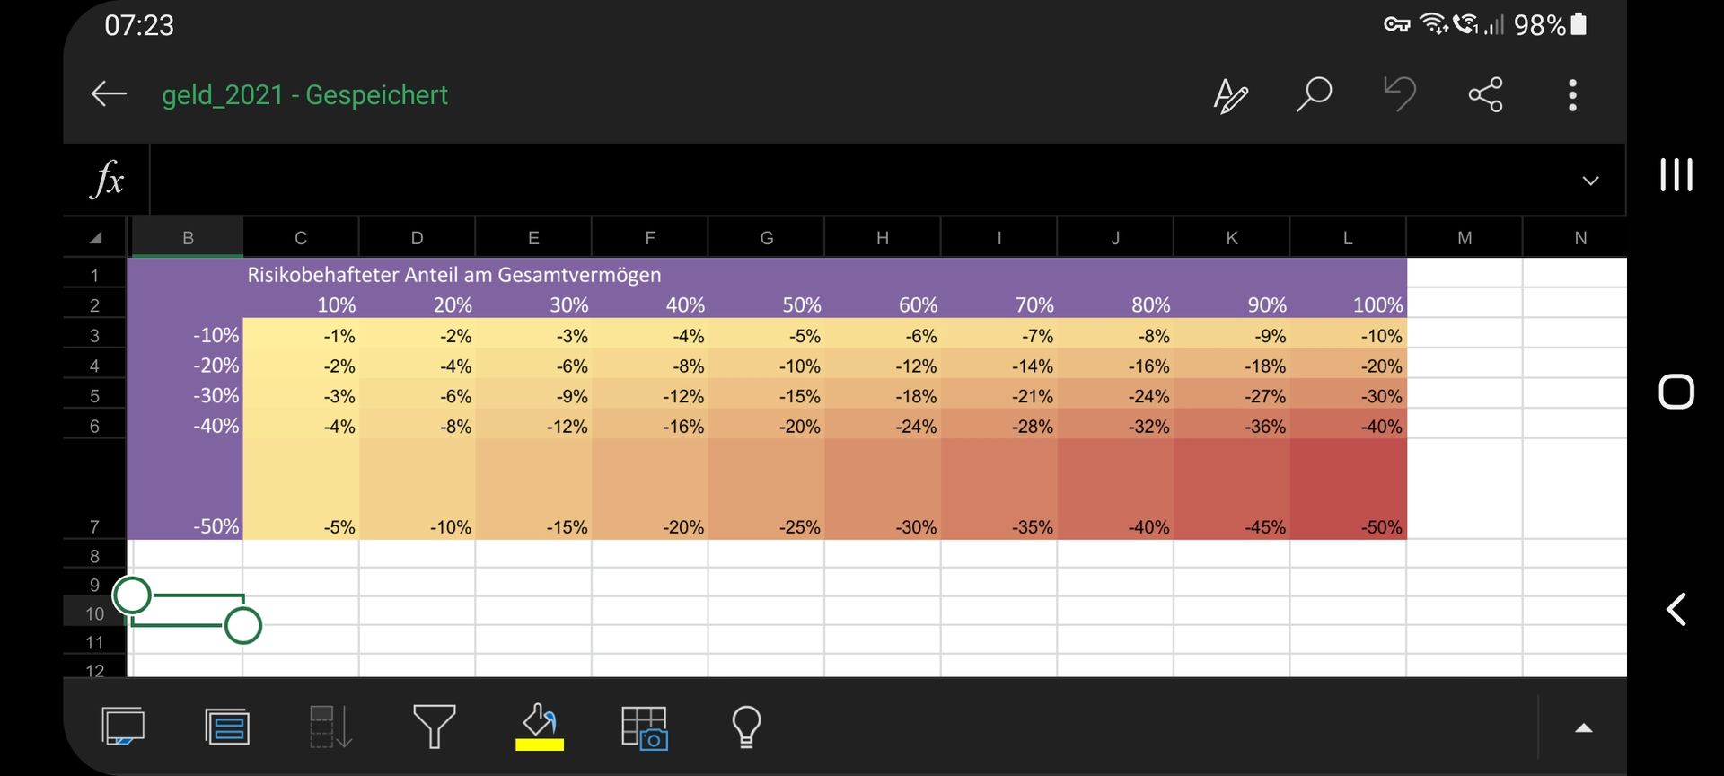Tap the fx insert function button
This screenshot has height=776, width=1724.
coord(107,180)
